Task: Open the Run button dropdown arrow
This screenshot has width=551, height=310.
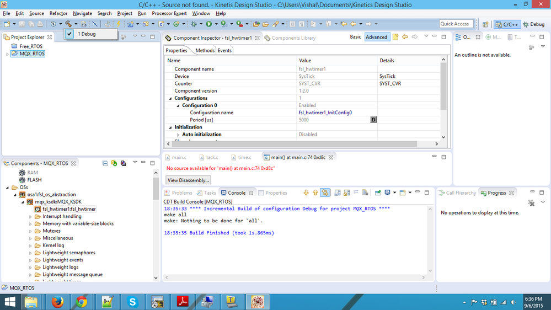Action: pyautogui.click(x=216, y=24)
